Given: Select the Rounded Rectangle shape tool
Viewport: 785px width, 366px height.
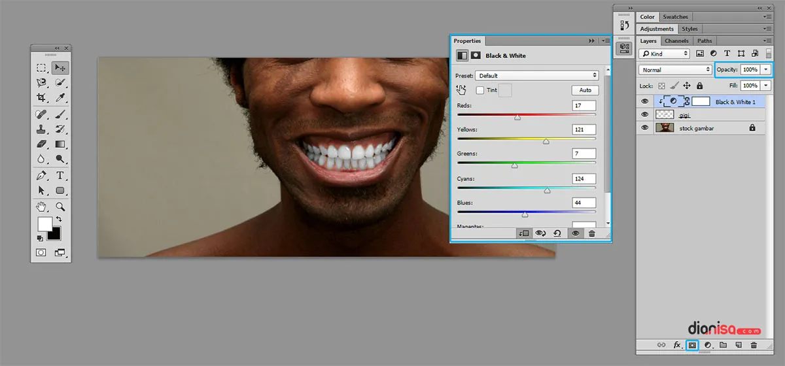Looking at the screenshot, I should tap(60, 191).
